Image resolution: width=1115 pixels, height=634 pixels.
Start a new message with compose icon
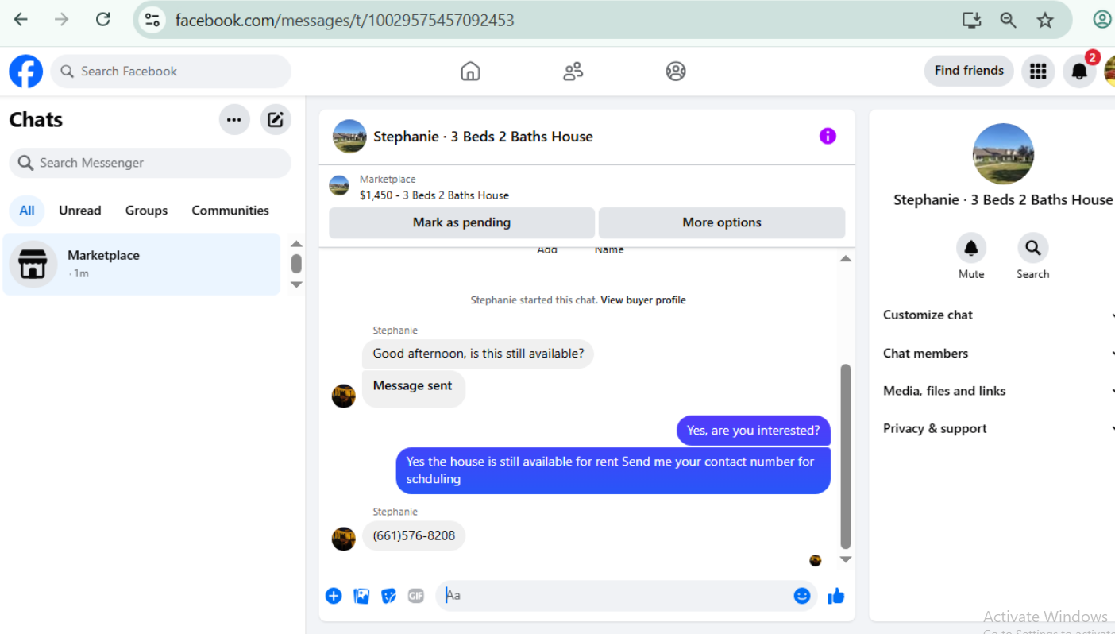(276, 120)
